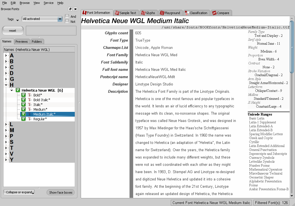
Task: Open Collapse or expand menu button
Action: [19, 192]
